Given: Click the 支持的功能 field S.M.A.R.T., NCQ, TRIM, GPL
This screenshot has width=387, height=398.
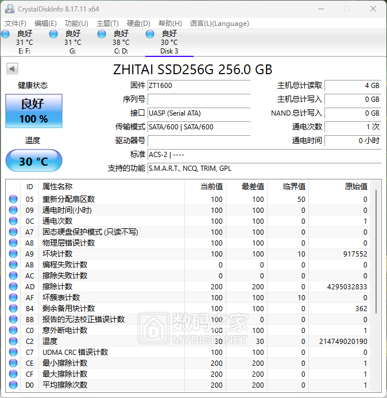Looking at the screenshot, I should (265, 169).
